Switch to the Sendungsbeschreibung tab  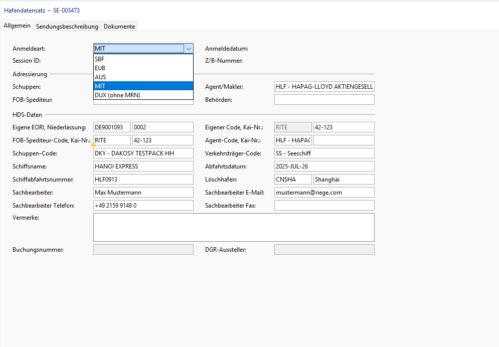point(67,27)
